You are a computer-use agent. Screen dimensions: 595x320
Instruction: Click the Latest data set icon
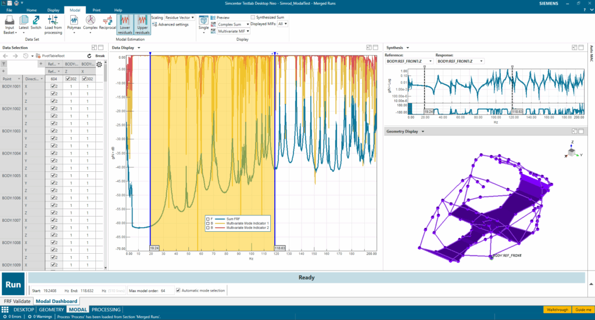(23, 23)
